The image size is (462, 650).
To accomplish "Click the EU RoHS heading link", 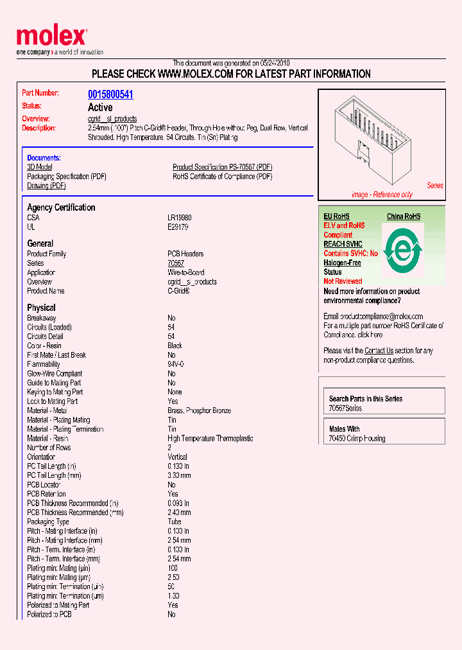I will pyautogui.click(x=336, y=216).
